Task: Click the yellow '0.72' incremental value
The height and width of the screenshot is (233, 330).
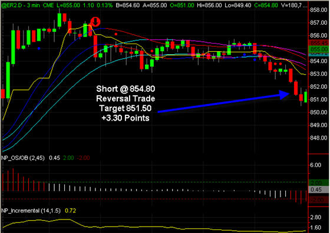Action: (70, 211)
